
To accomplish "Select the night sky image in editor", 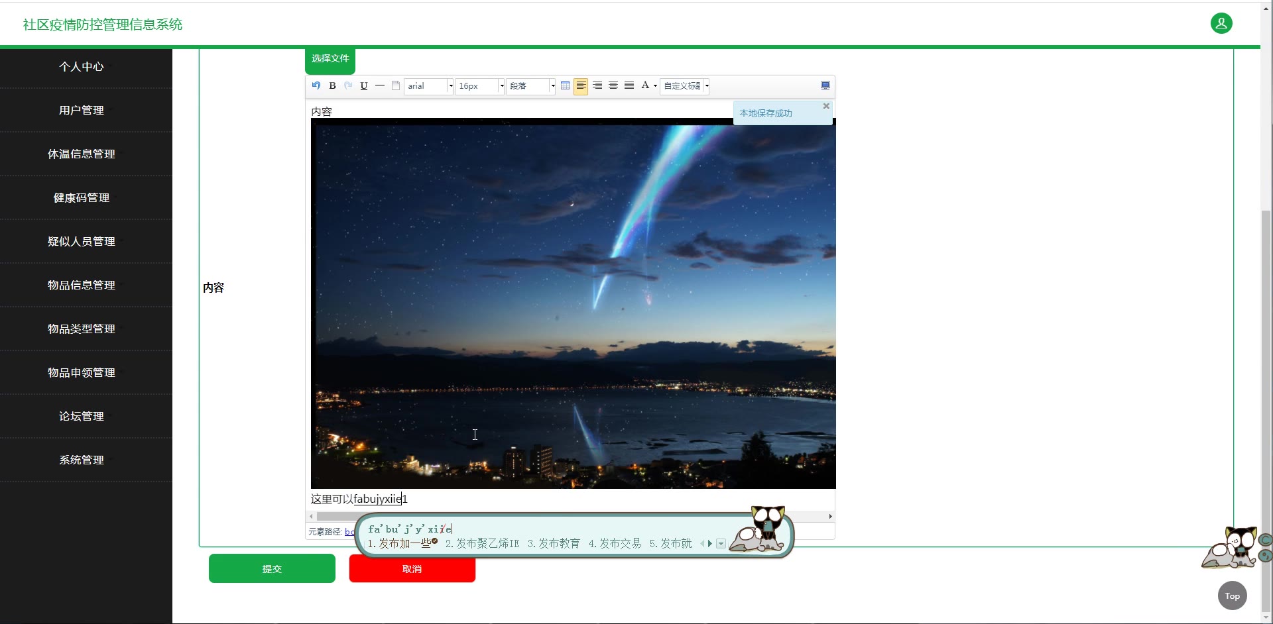I will click(574, 303).
